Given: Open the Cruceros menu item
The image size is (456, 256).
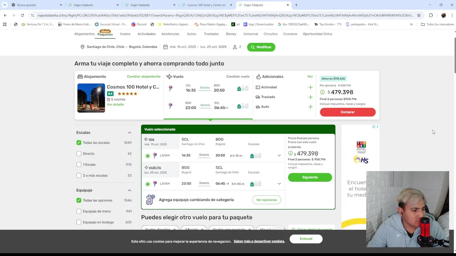Looking at the screenshot, I should pyautogui.click(x=290, y=34).
